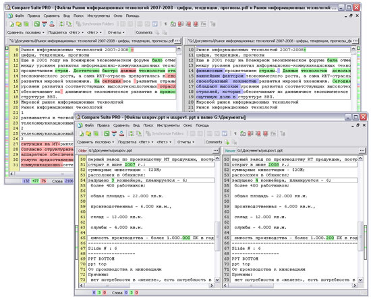Click the green refresh comparison icon in front window

pyautogui.click(x=107, y=134)
